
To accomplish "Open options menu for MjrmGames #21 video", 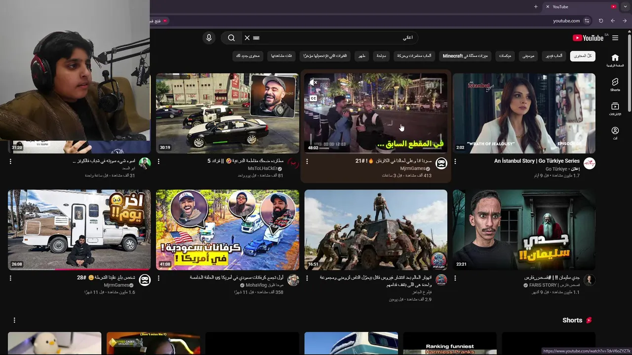I will (307, 161).
